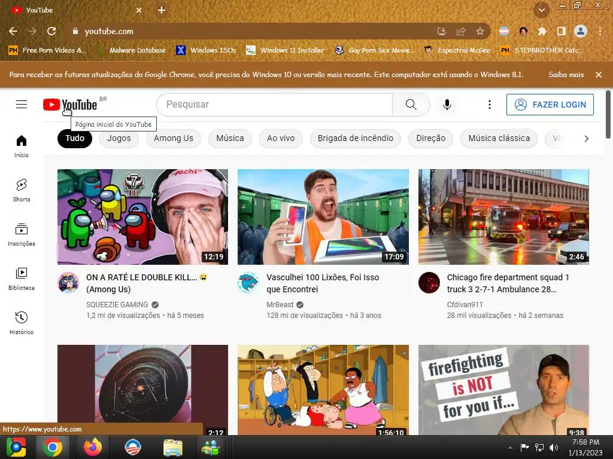The width and height of the screenshot is (613, 459).
Task: Open the Among Us double kill thumbnail
Action: pyautogui.click(x=142, y=216)
